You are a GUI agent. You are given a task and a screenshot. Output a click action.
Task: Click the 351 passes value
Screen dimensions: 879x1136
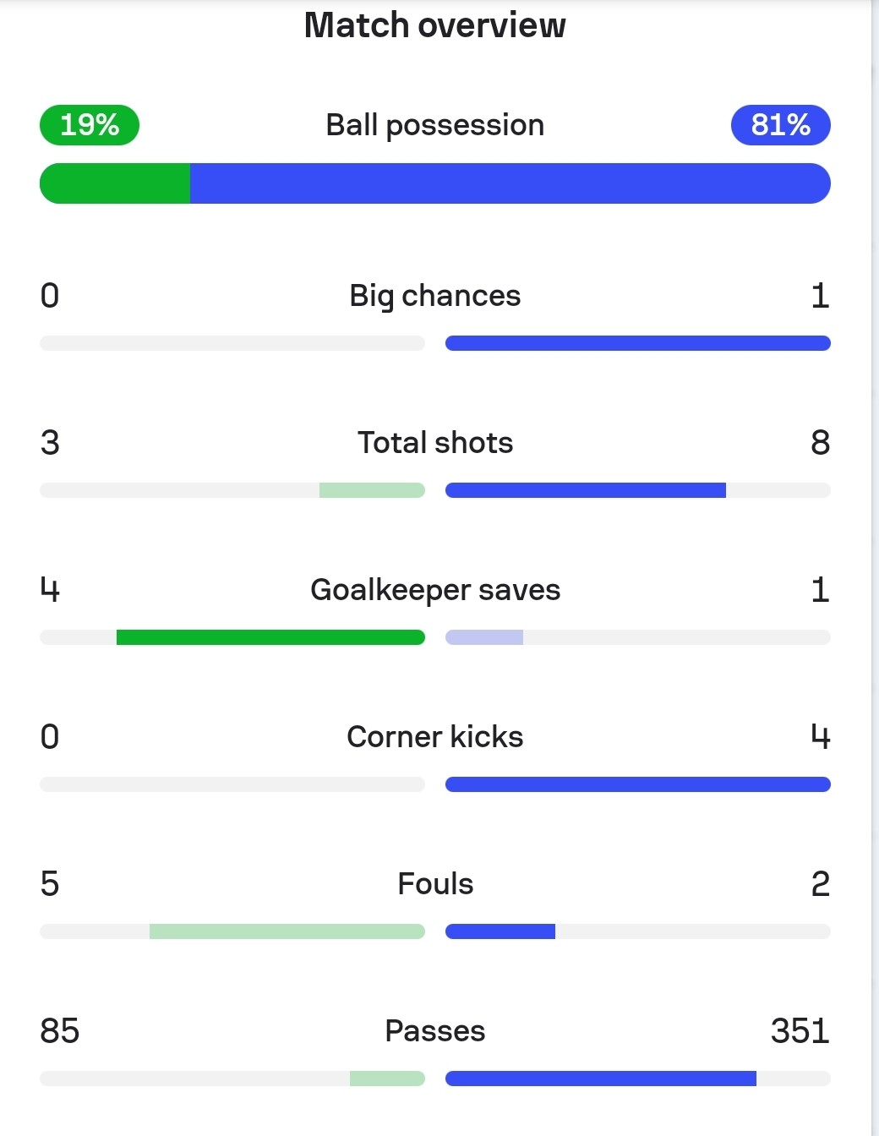click(800, 1031)
